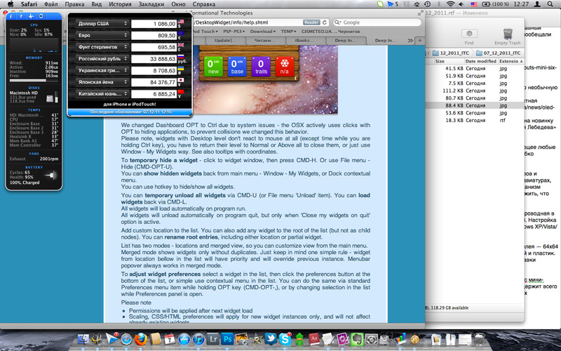Click the red n/a snowflake tile
561x351 pixels.
[285, 66]
